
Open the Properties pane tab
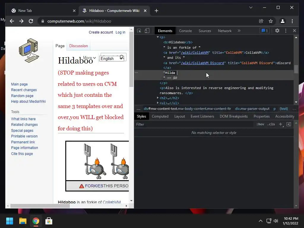click(262, 116)
